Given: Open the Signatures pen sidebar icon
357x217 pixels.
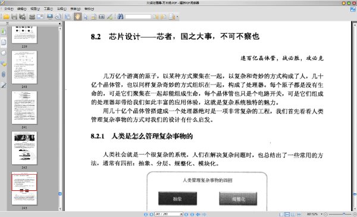Looking at the screenshot, I should pos(4,85).
